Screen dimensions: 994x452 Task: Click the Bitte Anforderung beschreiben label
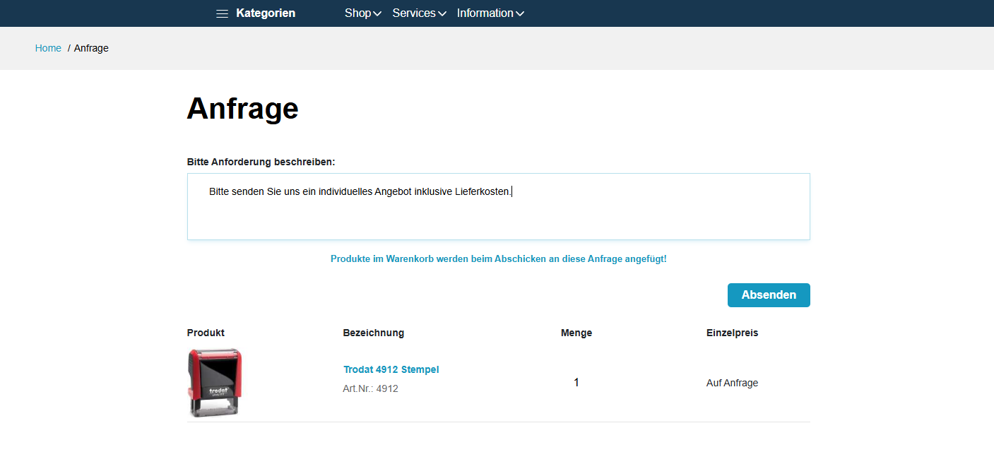tap(261, 162)
